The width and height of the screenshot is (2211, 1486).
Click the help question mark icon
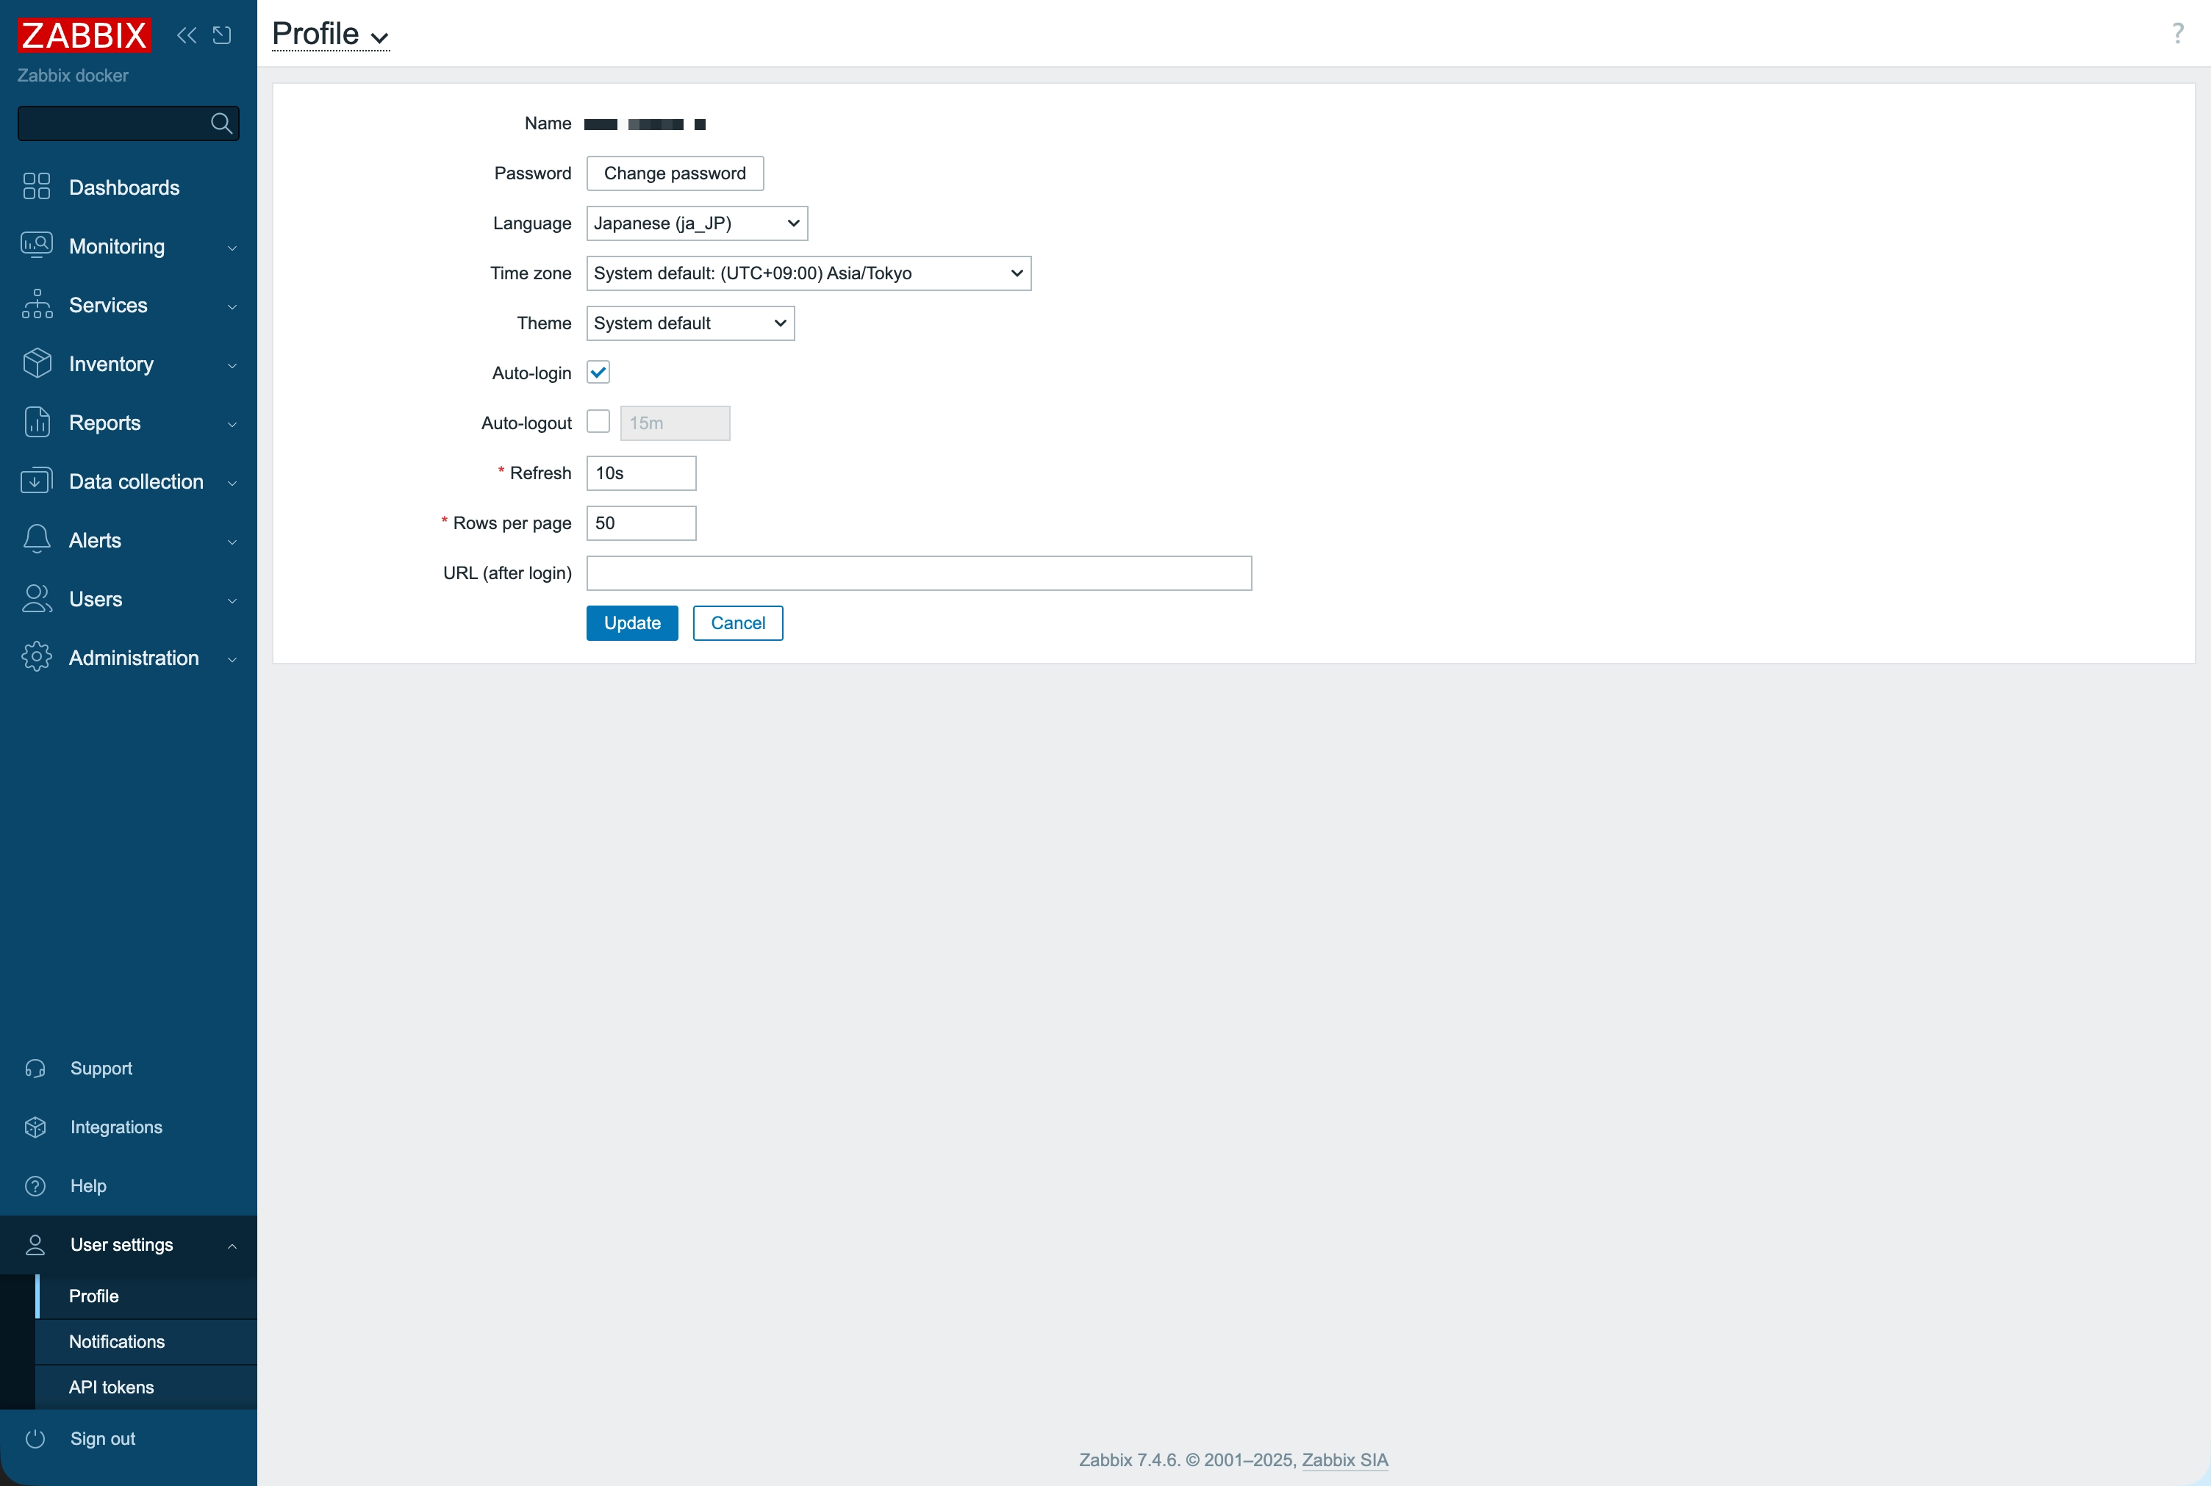pos(2178,33)
